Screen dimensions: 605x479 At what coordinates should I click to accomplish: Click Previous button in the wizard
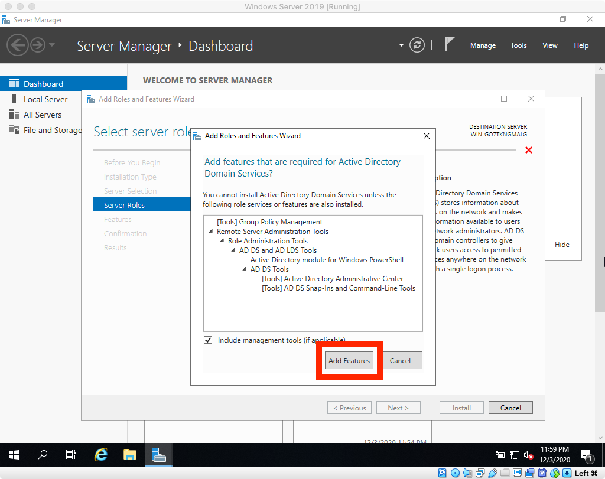(x=350, y=408)
